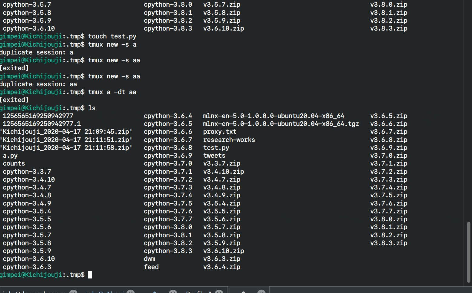Click the v3.5.4.zip file
Screen dimensions: 472x293
pyautogui.click(x=222, y=203)
